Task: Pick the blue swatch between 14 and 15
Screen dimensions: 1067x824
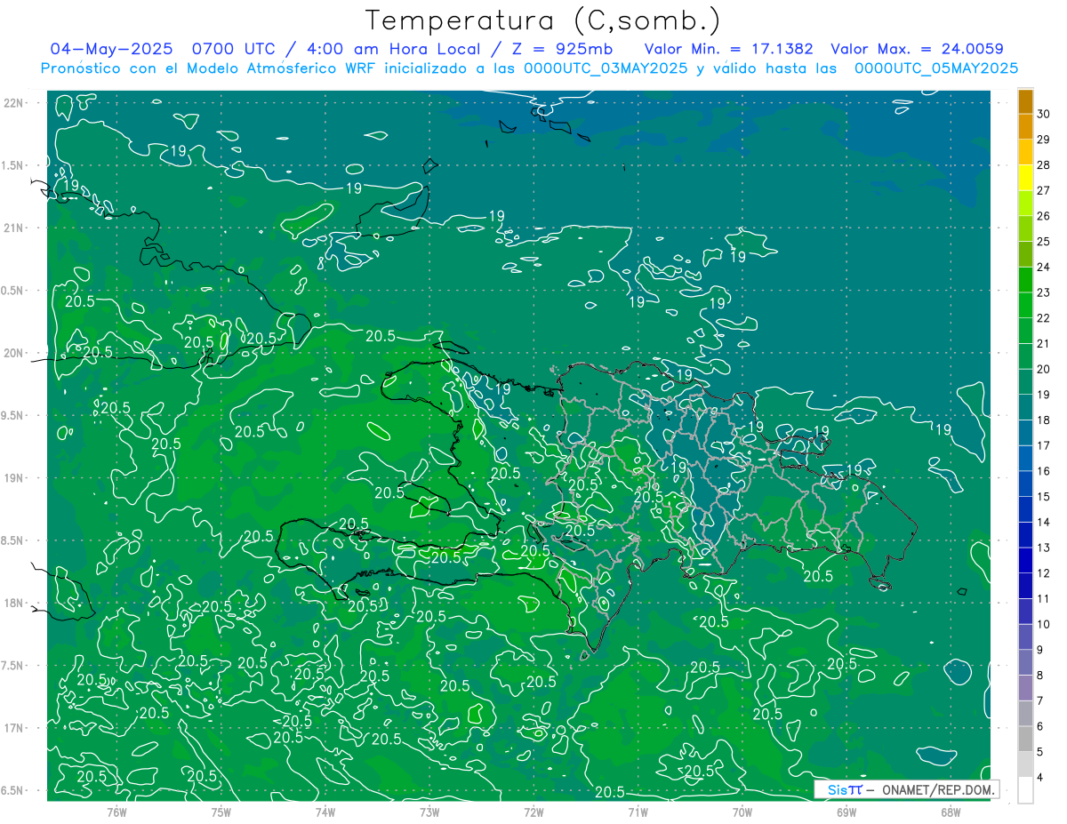Action: (x=1025, y=509)
